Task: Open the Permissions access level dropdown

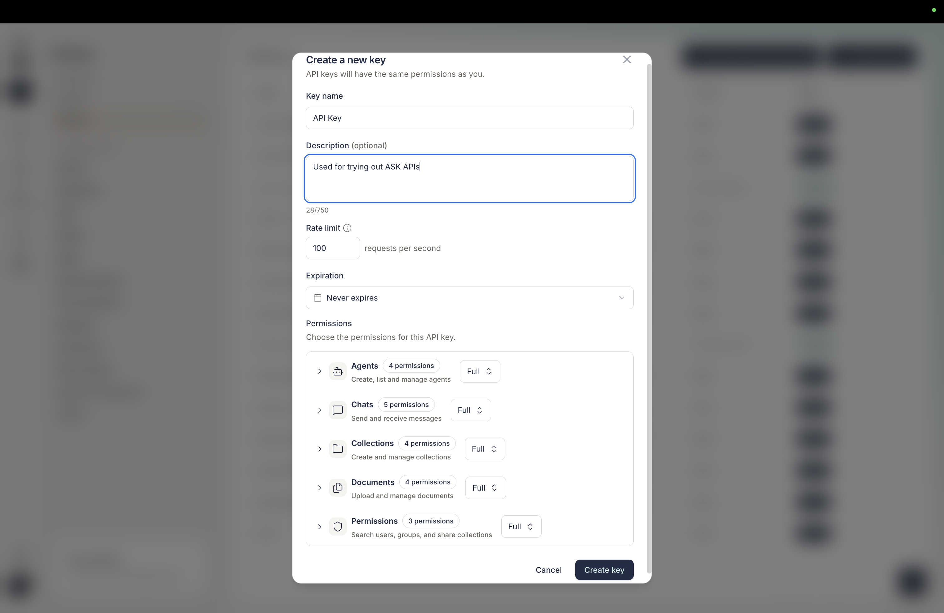Action: click(x=521, y=527)
